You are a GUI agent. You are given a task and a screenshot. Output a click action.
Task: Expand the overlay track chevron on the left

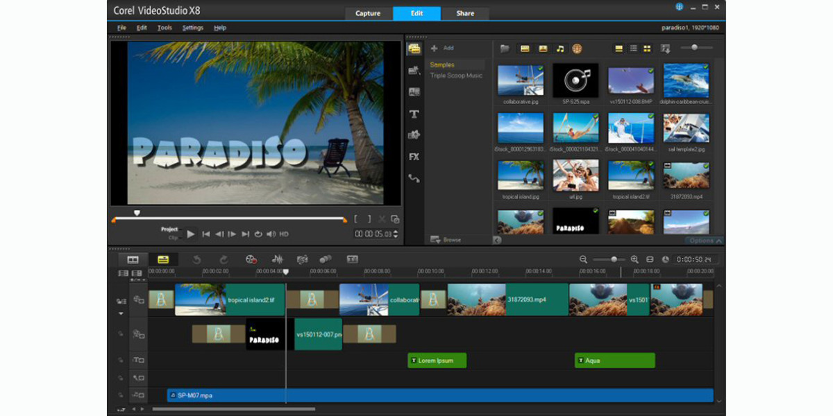click(121, 313)
